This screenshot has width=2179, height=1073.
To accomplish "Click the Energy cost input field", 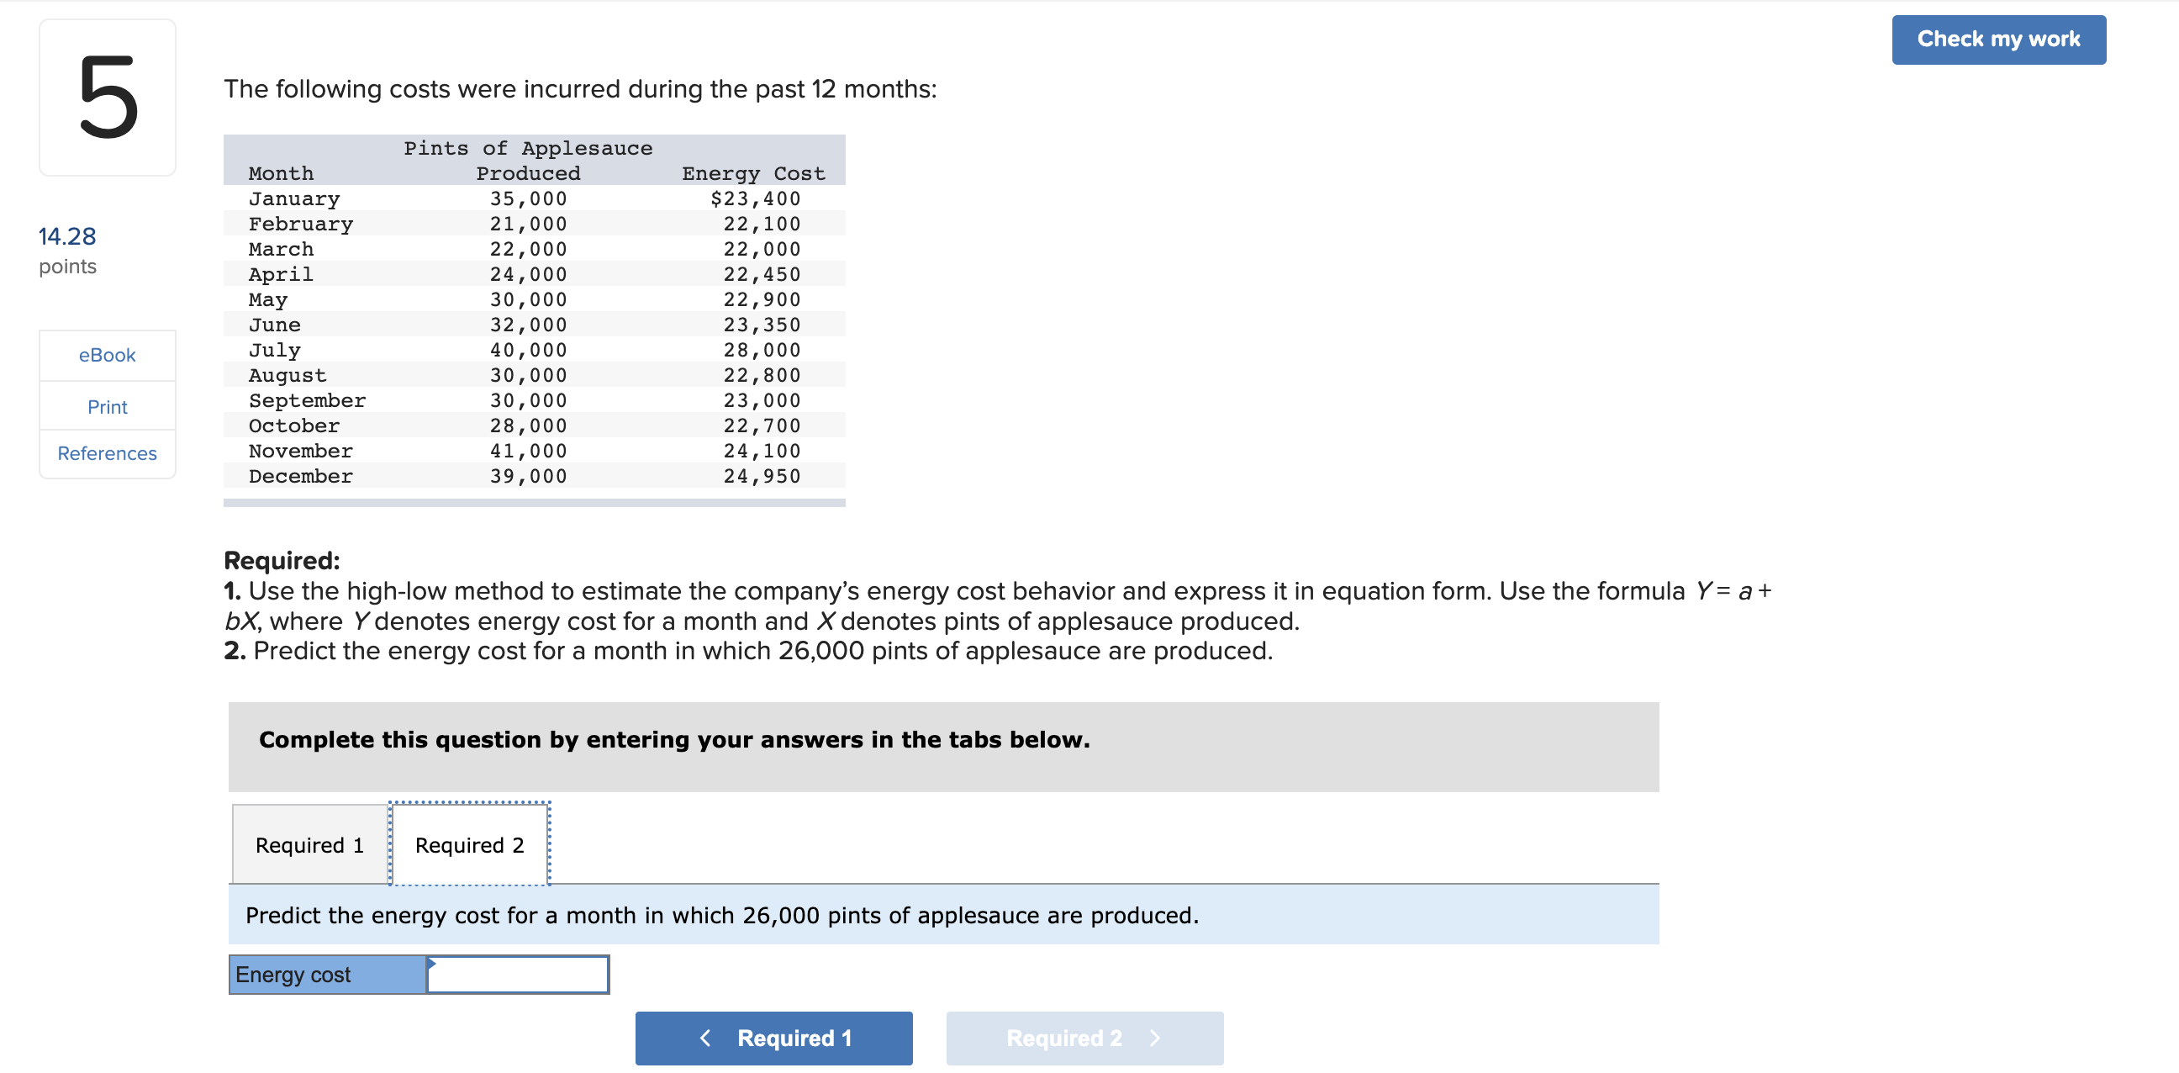I will click(x=518, y=974).
